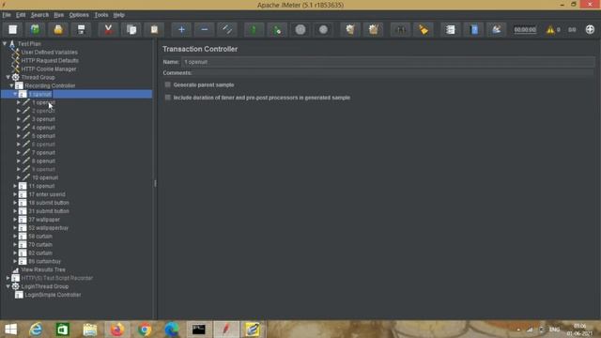This screenshot has width=601, height=338.
Task: Click the Open file folder icon
Action: click(x=58, y=29)
